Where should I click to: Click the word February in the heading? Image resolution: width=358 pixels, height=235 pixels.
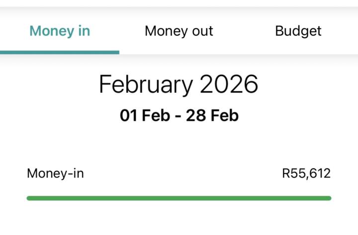click(x=145, y=84)
